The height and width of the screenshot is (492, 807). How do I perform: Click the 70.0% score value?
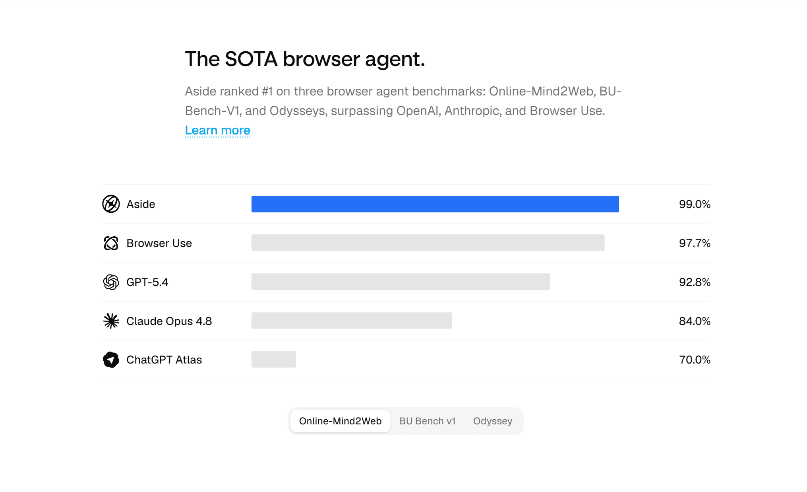click(x=695, y=360)
